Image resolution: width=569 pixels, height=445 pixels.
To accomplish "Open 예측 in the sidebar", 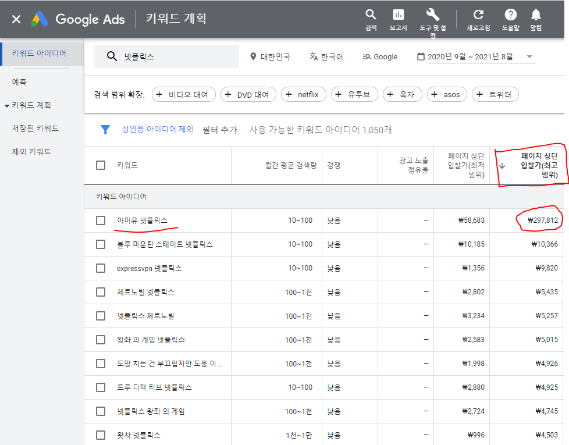I will (19, 81).
